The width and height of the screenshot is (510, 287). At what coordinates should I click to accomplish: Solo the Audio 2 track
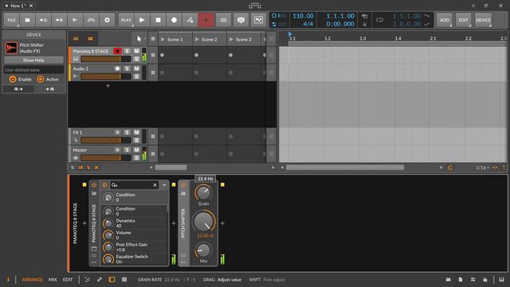click(127, 69)
